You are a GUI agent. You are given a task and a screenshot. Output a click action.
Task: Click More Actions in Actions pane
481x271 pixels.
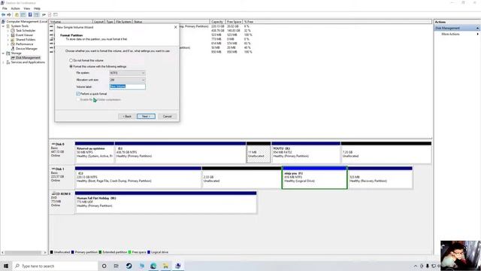(x=450, y=34)
